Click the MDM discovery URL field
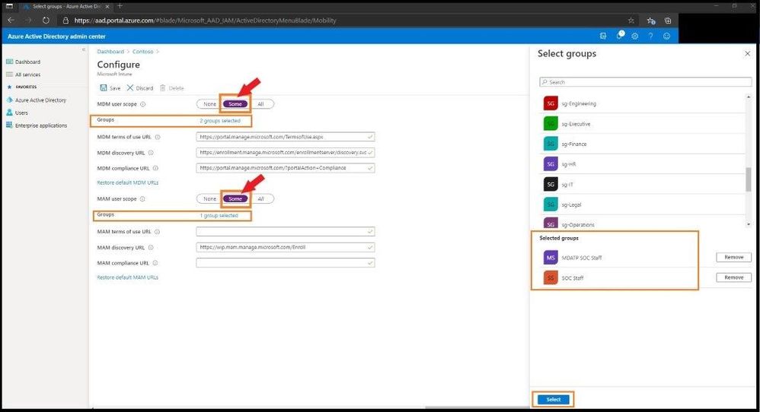 click(x=285, y=152)
